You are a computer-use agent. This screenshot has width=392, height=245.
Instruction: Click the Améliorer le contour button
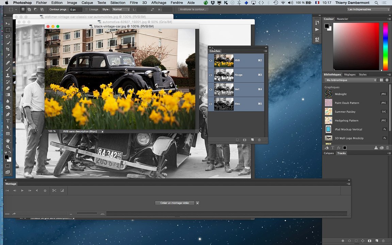pyautogui.click(x=193, y=10)
